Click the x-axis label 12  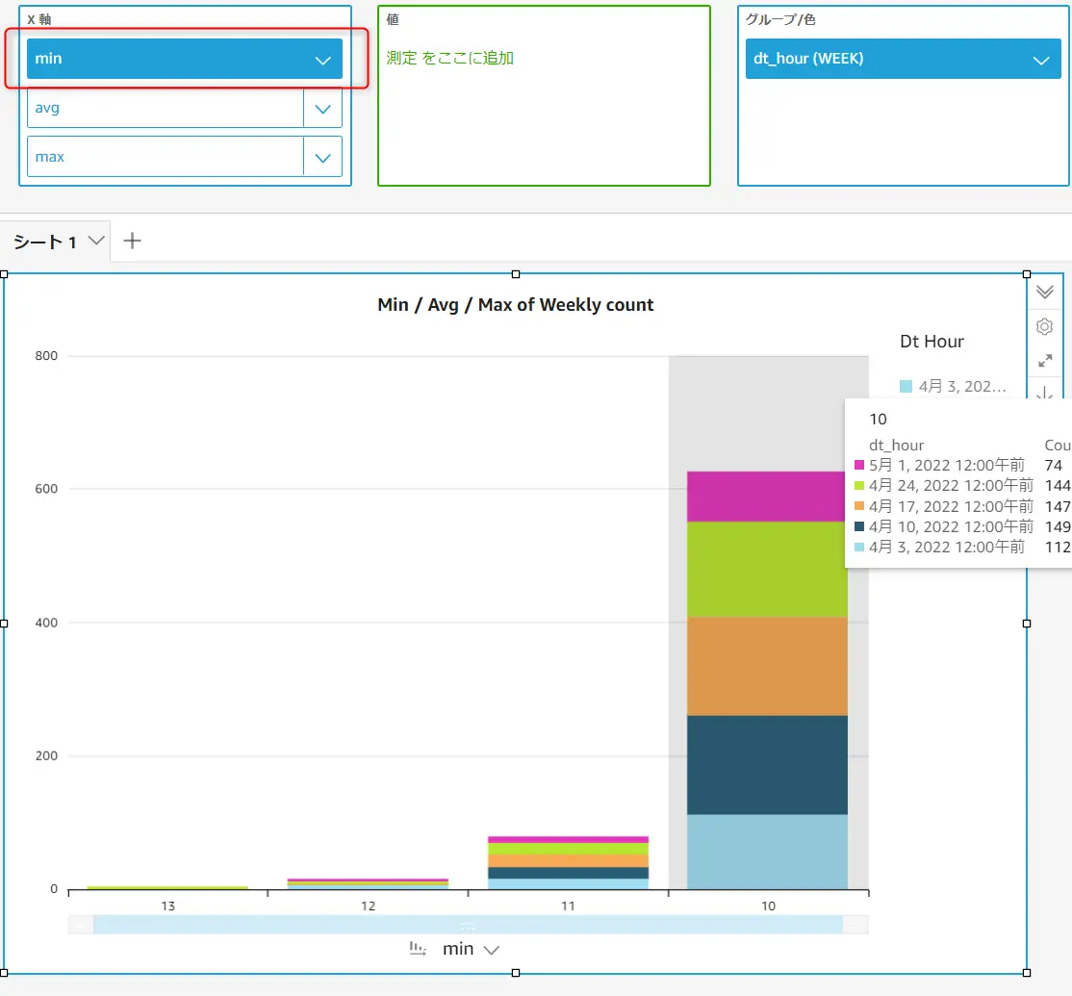[x=368, y=906]
